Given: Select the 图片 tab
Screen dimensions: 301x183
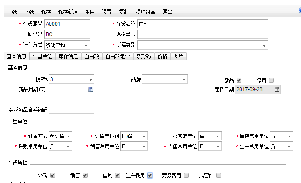Looking at the screenshot, I should point(178,56).
